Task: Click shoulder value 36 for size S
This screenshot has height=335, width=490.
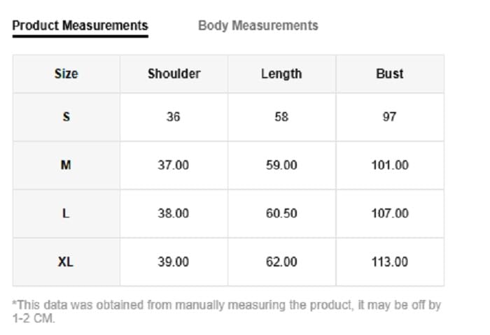Action: pyautogui.click(x=173, y=117)
